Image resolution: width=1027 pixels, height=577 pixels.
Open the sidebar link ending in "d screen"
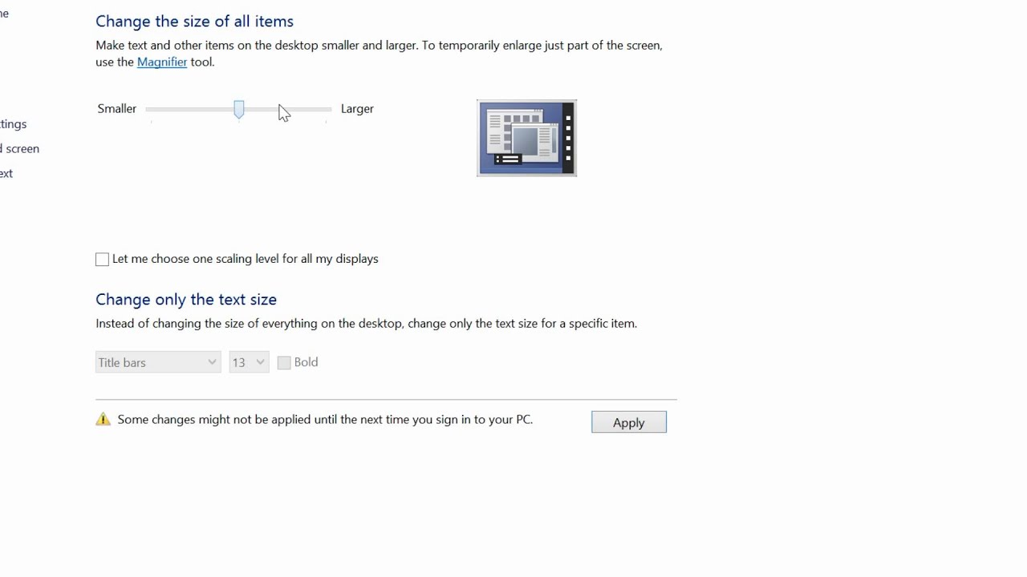pos(20,148)
